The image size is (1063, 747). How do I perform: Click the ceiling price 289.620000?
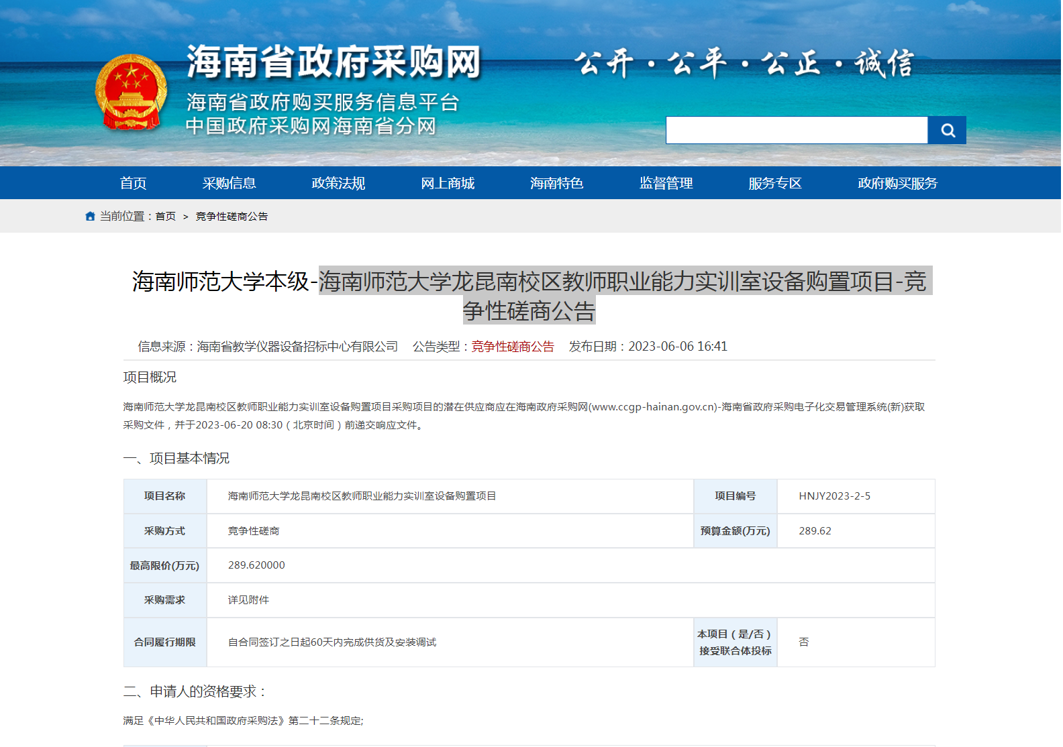coord(256,565)
